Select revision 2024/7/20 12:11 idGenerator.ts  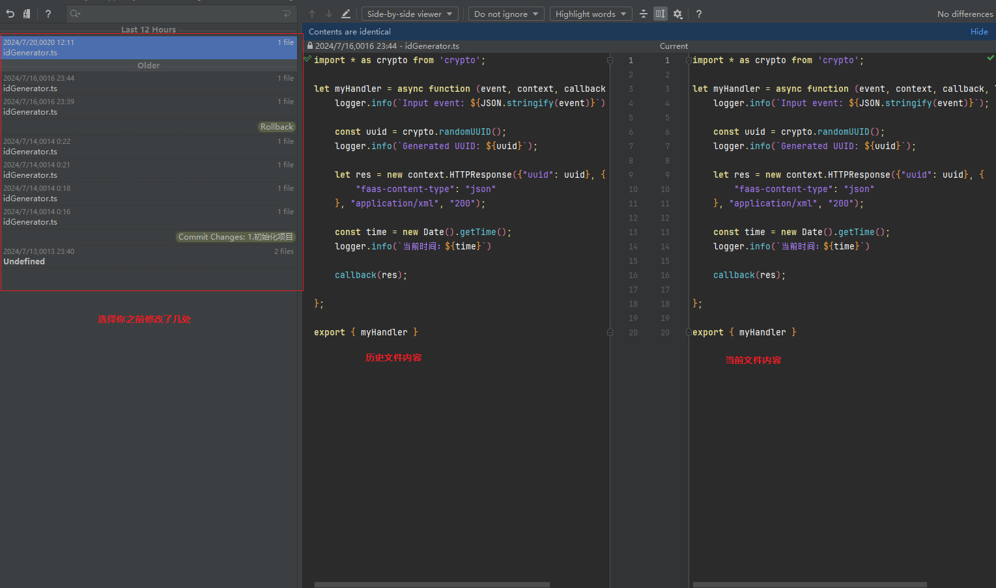pyautogui.click(x=149, y=48)
